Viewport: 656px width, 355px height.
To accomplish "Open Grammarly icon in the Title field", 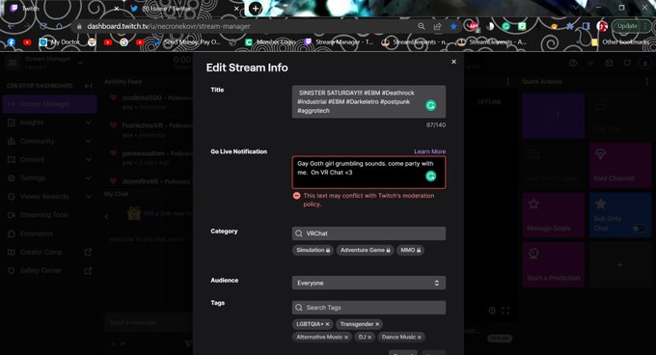I will (x=430, y=105).
